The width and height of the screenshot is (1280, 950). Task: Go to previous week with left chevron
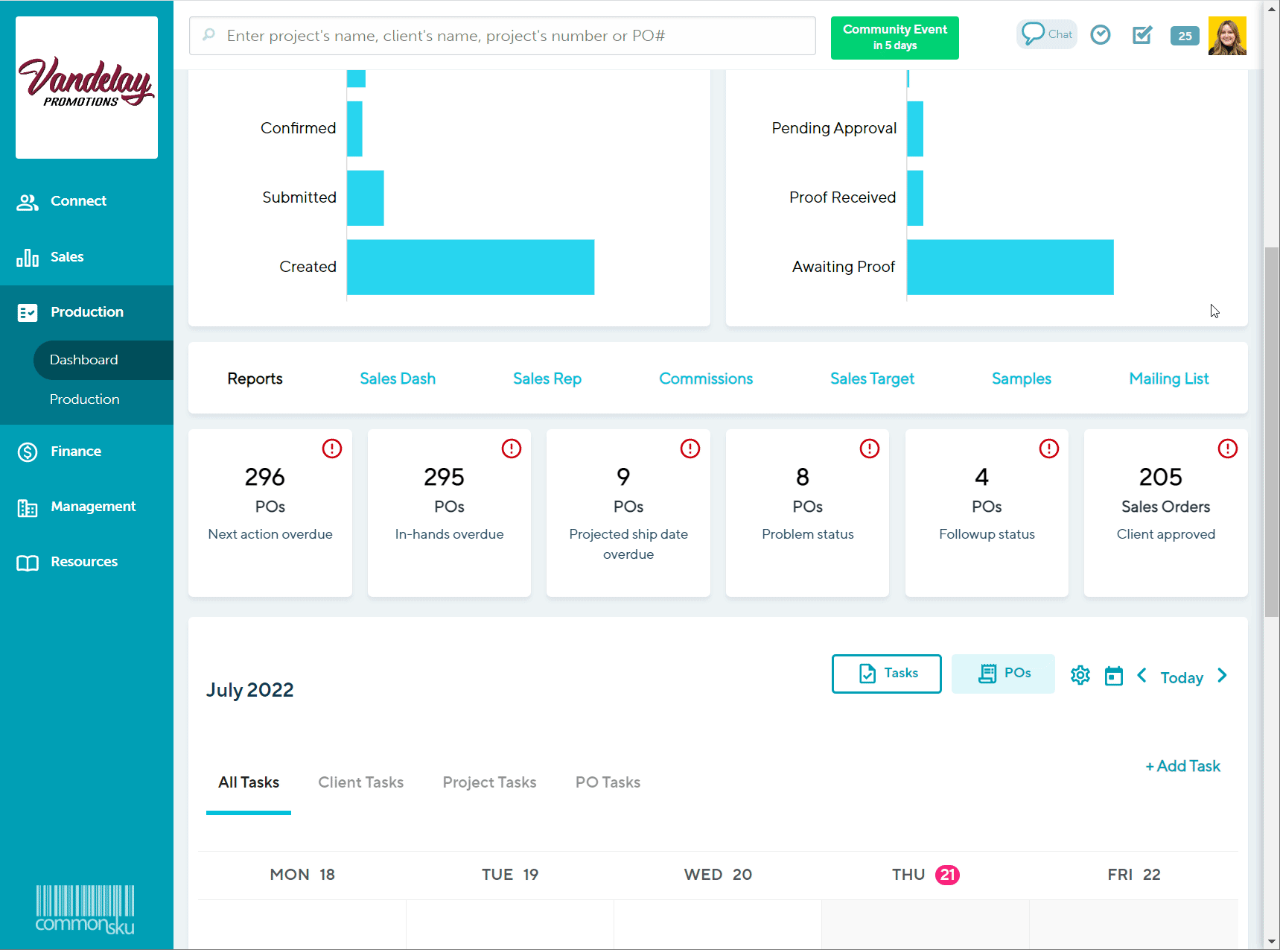(x=1142, y=676)
